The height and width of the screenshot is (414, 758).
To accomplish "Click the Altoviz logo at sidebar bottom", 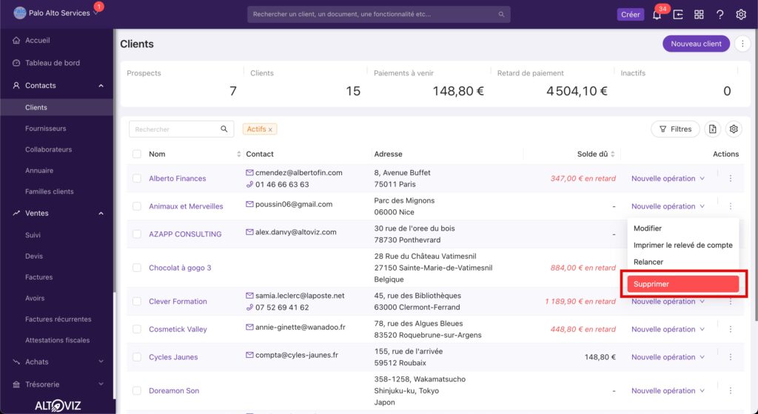I will click(x=58, y=405).
